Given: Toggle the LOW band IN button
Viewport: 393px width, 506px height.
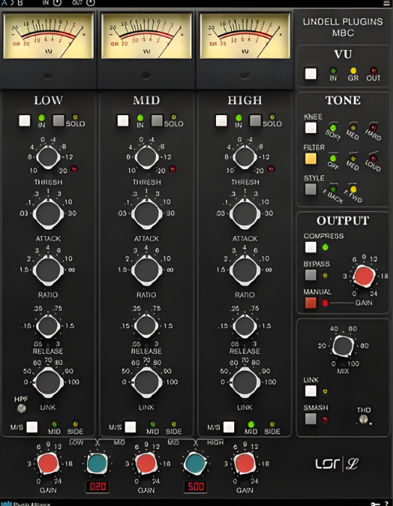Looking at the screenshot, I should 25,121.
